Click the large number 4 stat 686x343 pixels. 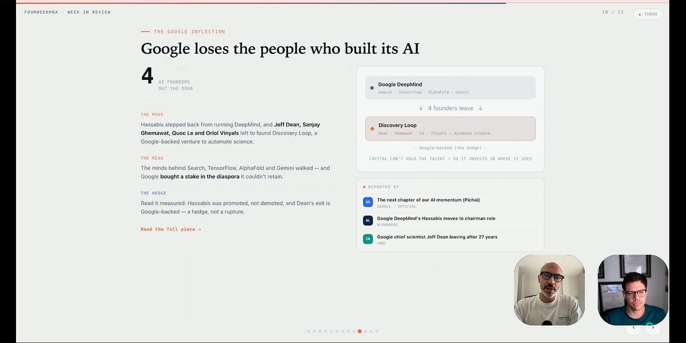coord(147,76)
